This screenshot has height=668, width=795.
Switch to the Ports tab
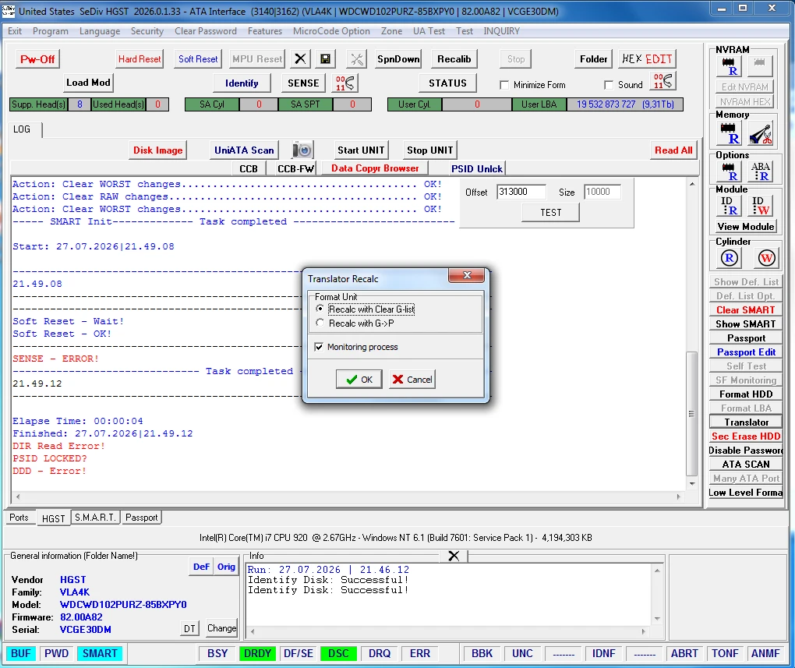19,518
